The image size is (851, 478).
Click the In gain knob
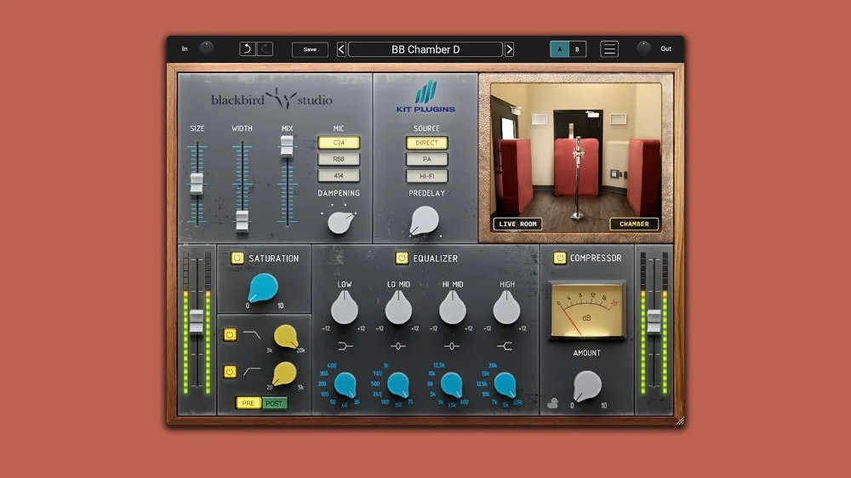coord(206,48)
